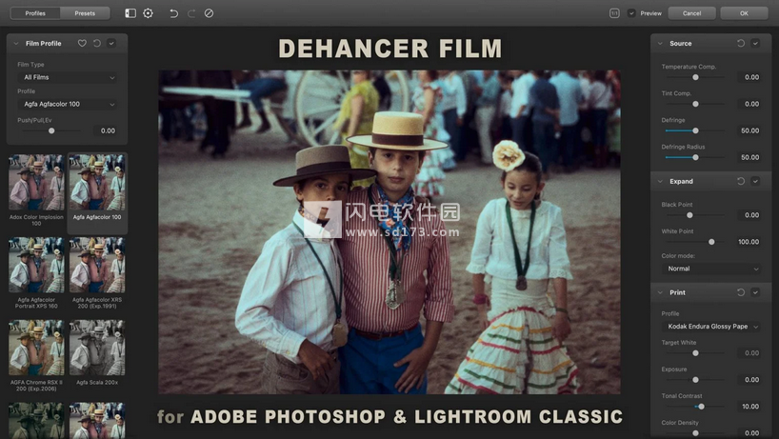Image resolution: width=779 pixels, height=439 pixels.
Task: Click the Target White slider handle
Action: point(695,353)
